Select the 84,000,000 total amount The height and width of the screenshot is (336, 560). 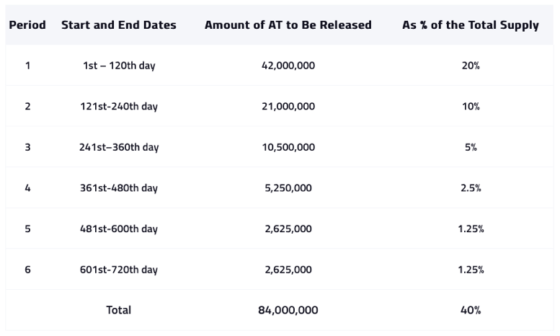[x=288, y=310]
